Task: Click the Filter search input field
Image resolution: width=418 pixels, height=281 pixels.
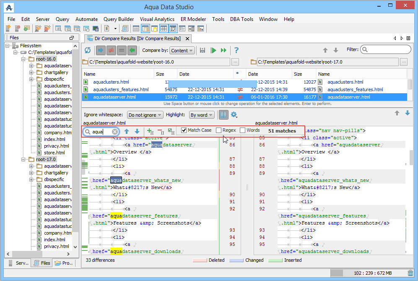Action: [x=388, y=50]
